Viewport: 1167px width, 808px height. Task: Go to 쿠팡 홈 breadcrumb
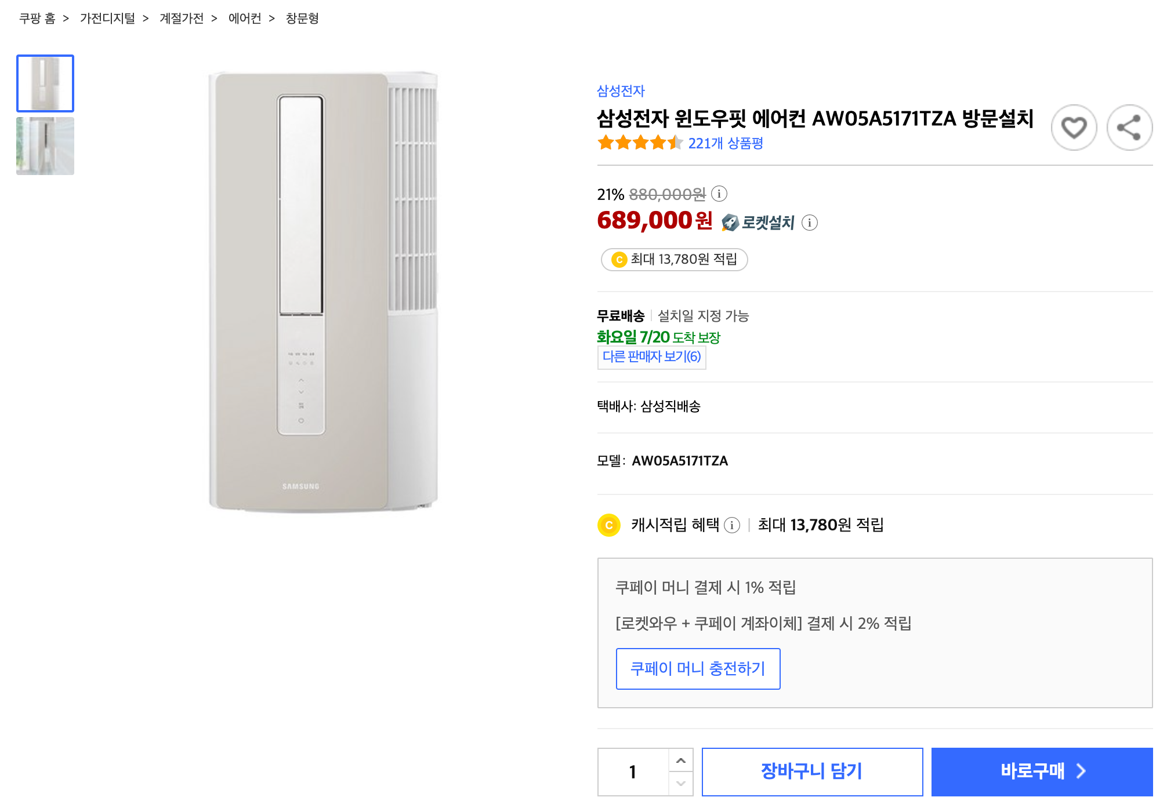[37, 19]
